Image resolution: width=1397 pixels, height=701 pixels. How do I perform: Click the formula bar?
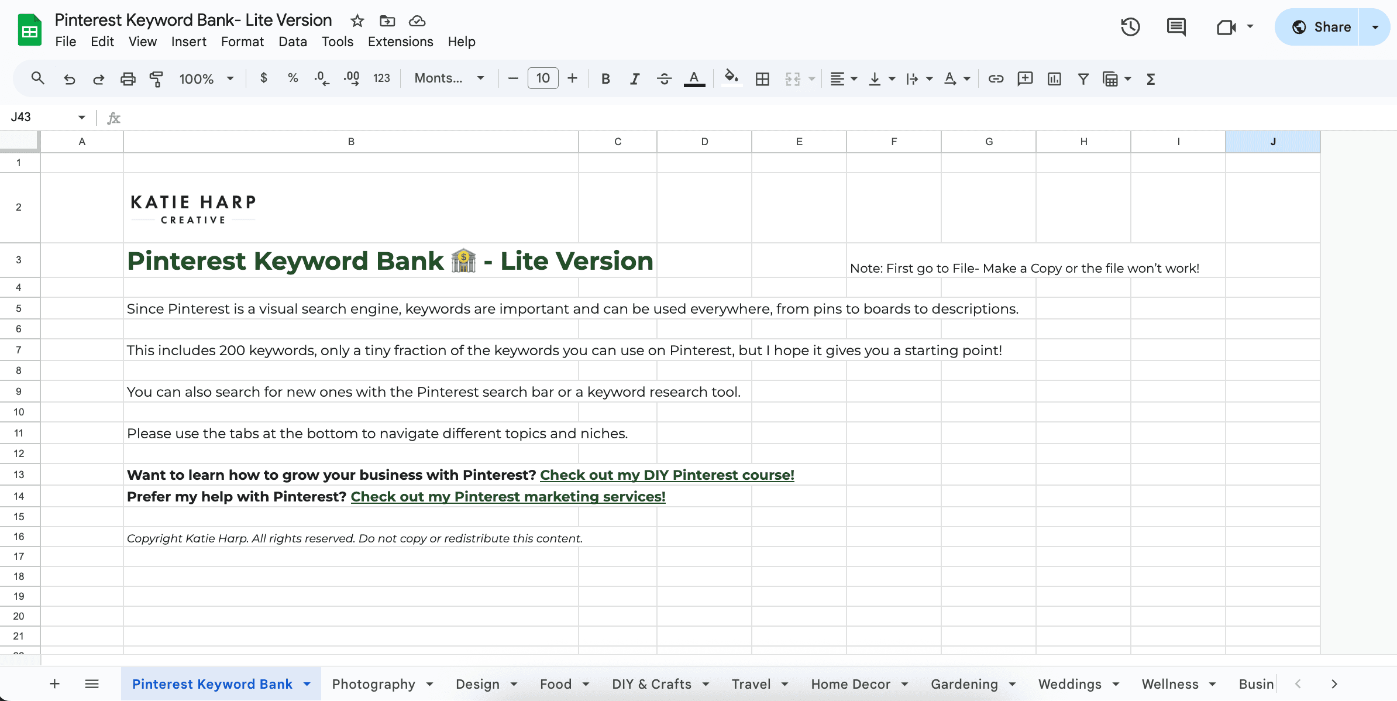tap(761, 118)
